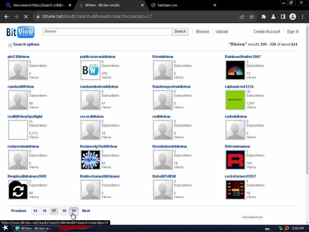Expand Search options
Viewport: 309px width, 232px height.
click(24, 45)
